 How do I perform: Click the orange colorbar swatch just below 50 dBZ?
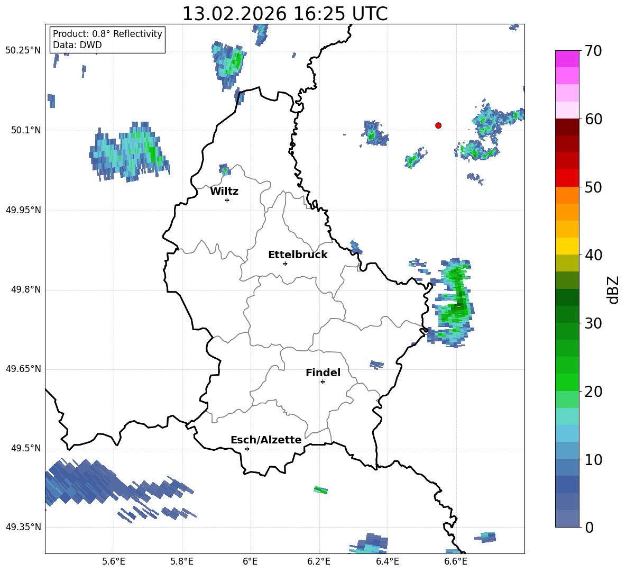(567, 195)
